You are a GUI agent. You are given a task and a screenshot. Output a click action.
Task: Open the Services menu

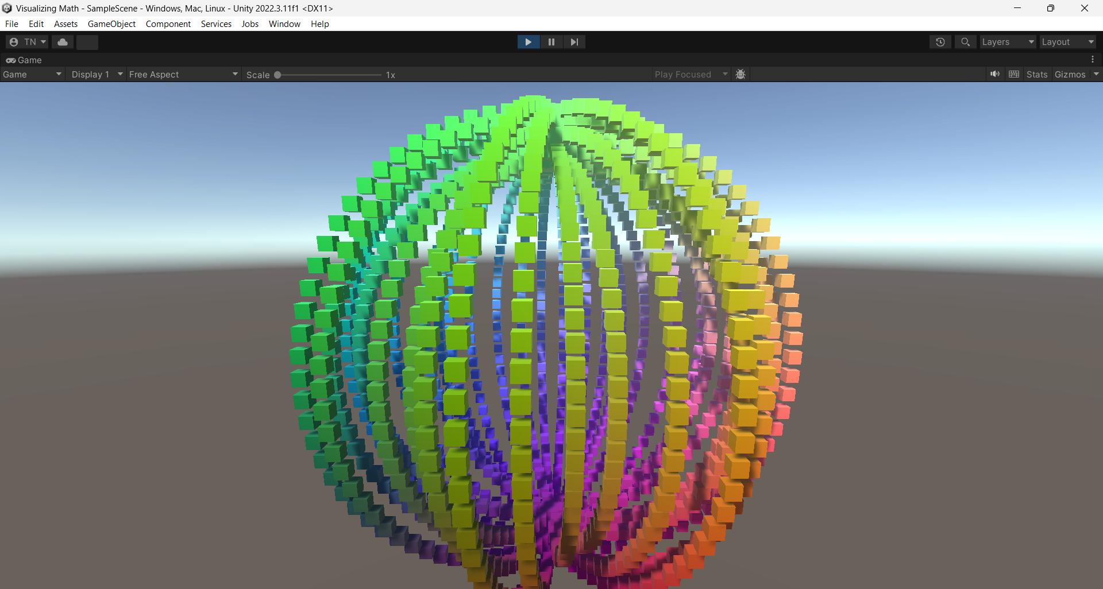(216, 24)
